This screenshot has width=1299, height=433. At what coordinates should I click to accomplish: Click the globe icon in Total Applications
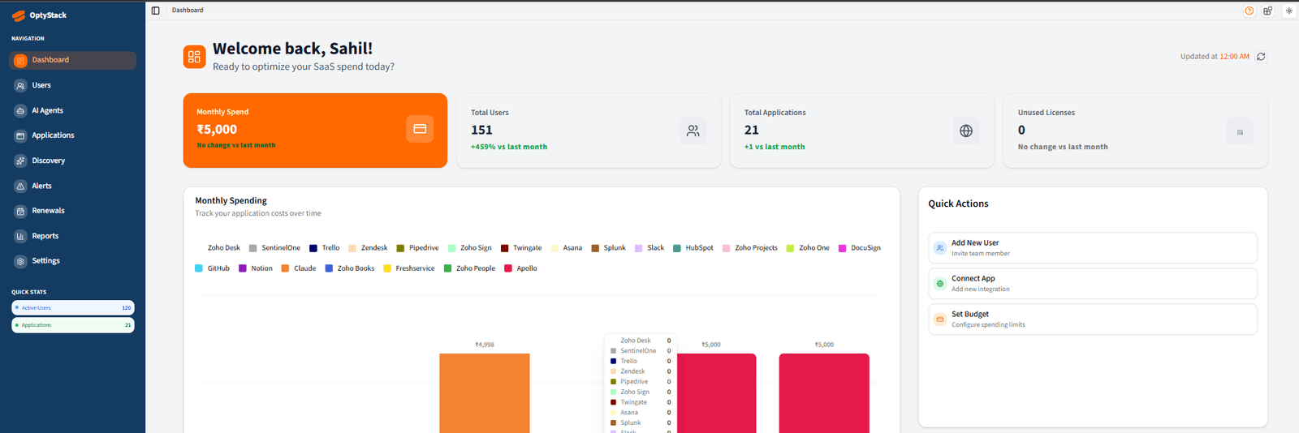click(966, 131)
